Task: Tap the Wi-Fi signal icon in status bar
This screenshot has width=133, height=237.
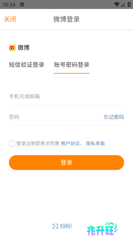Action: pyautogui.click(x=117, y=5)
